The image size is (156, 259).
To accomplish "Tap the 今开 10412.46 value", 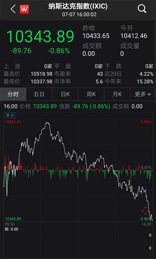I will tap(134, 36).
